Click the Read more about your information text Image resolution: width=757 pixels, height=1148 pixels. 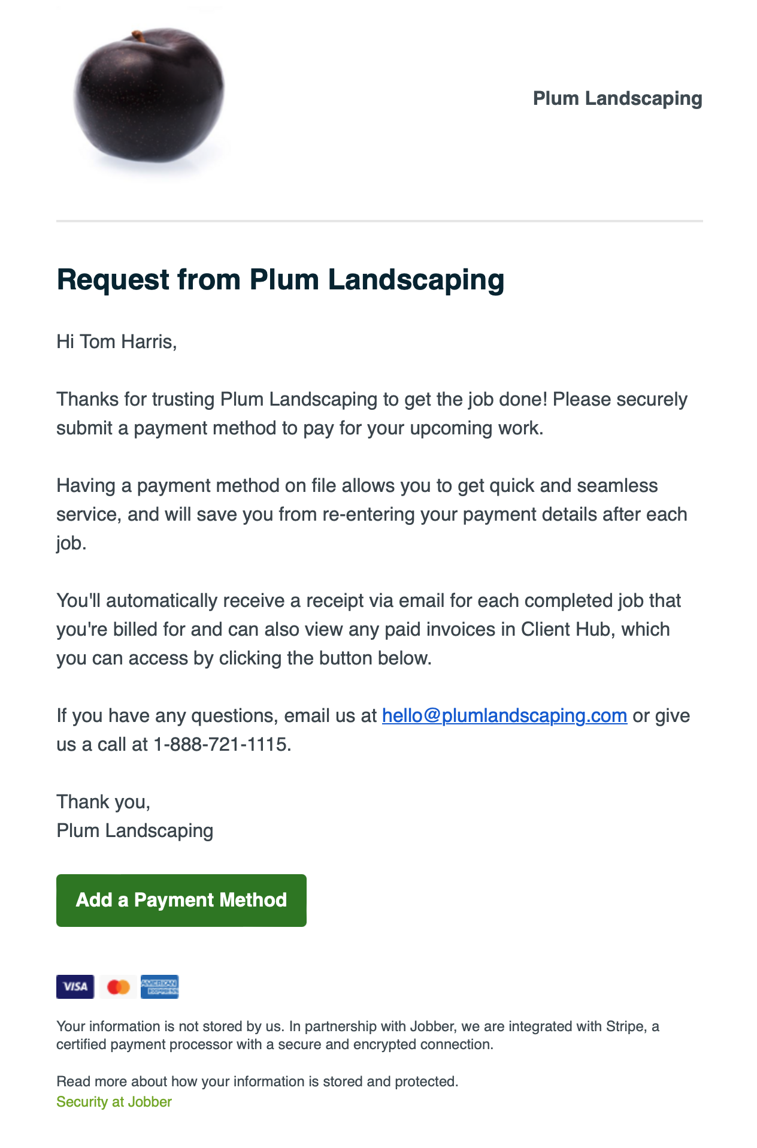tap(257, 1081)
